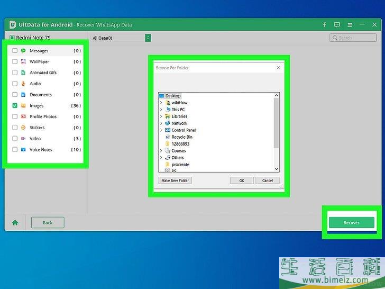Click the folder tree scroll down arrow

coord(276,169)
